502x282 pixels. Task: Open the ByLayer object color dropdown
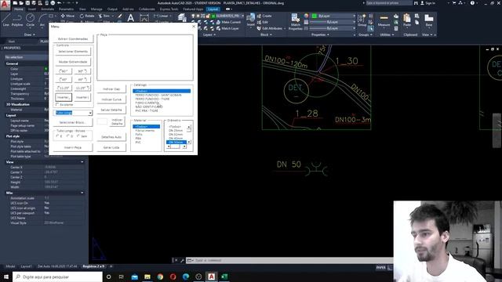coord(354,16)
